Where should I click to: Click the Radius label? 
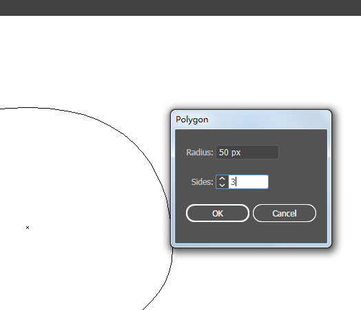coord(200,152)
